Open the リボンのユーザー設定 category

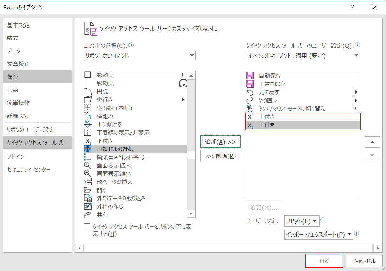pyautogui.click(x=38, y=130)
